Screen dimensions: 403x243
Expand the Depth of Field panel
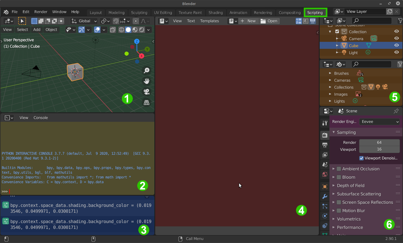(351, 186)
